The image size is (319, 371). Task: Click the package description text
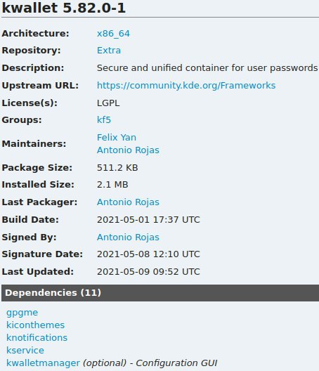207,68
